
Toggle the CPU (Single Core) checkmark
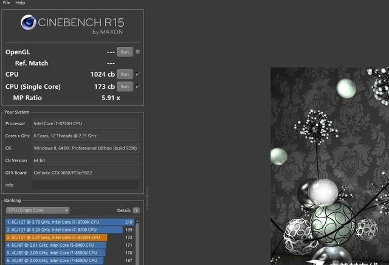point(138,86)
